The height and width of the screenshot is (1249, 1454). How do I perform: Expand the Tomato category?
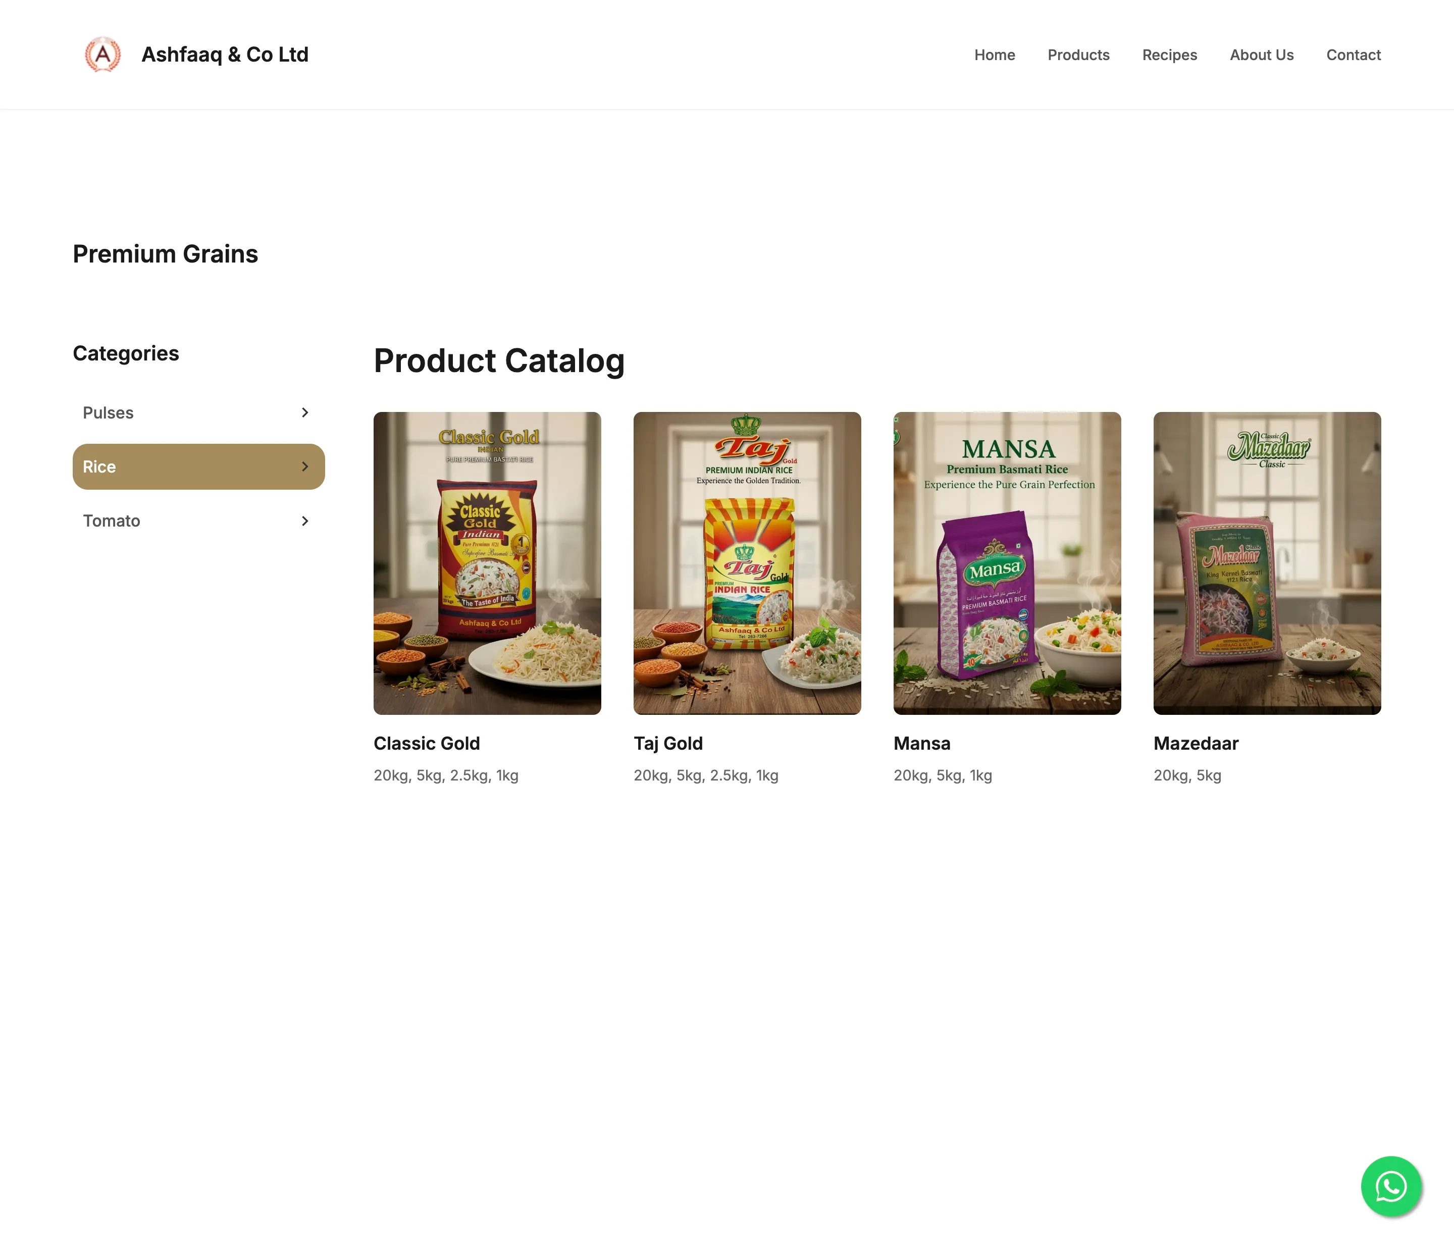click(x=304, y=521)
